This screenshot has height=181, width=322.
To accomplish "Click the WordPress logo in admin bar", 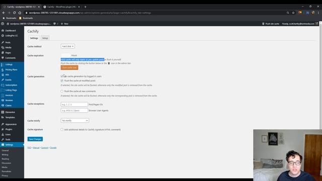I will pyautogui.click(x=3, y=24).
